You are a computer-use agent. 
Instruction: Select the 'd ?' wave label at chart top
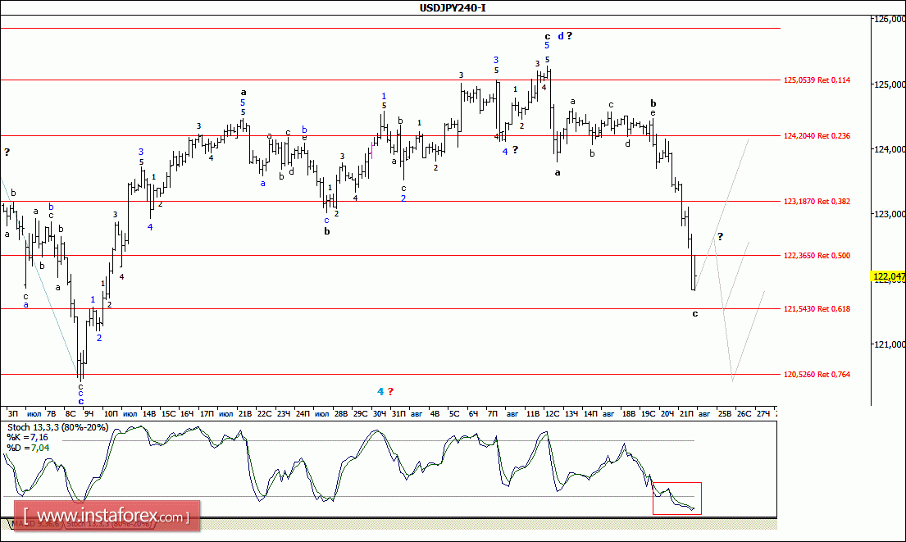pyautogui.click(x=564, y=36)
